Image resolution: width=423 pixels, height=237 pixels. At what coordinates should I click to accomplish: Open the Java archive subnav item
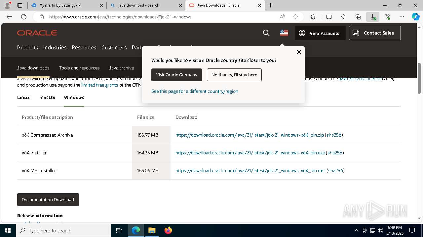point(121,68)
